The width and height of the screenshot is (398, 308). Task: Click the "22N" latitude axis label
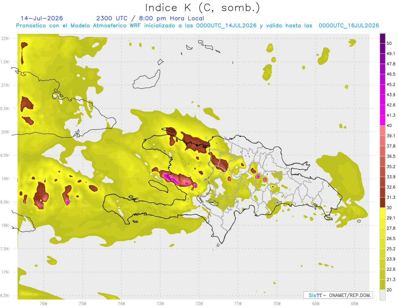(5, 38)
